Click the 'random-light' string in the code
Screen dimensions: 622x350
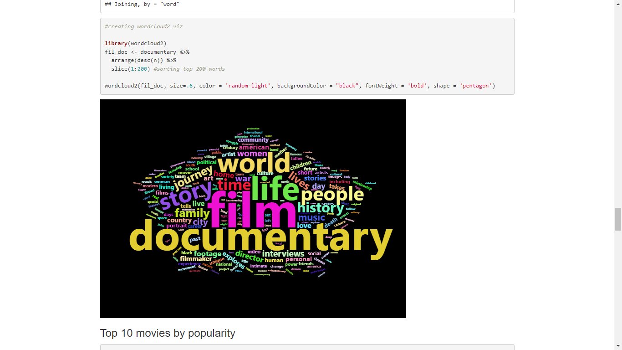(248, 86)
